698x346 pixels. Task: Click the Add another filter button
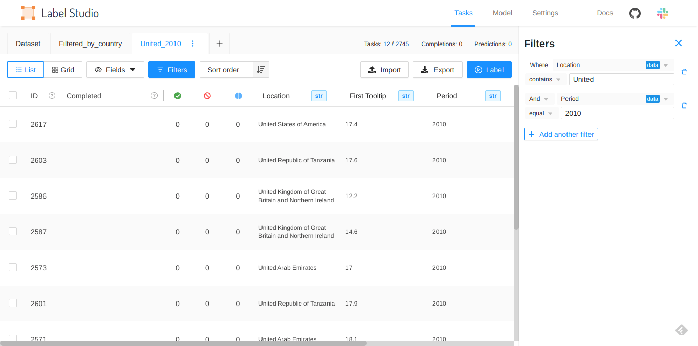click(x=561, y=134)
